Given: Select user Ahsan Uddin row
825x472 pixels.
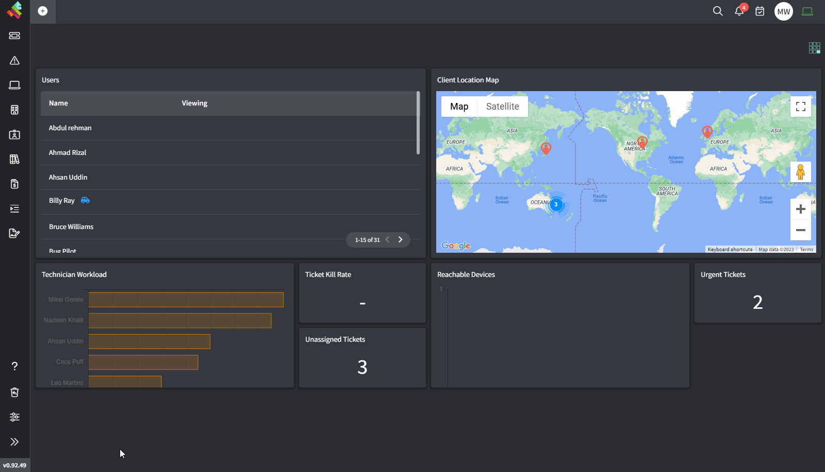Looking at the screenshot, I should click(230, 178).
